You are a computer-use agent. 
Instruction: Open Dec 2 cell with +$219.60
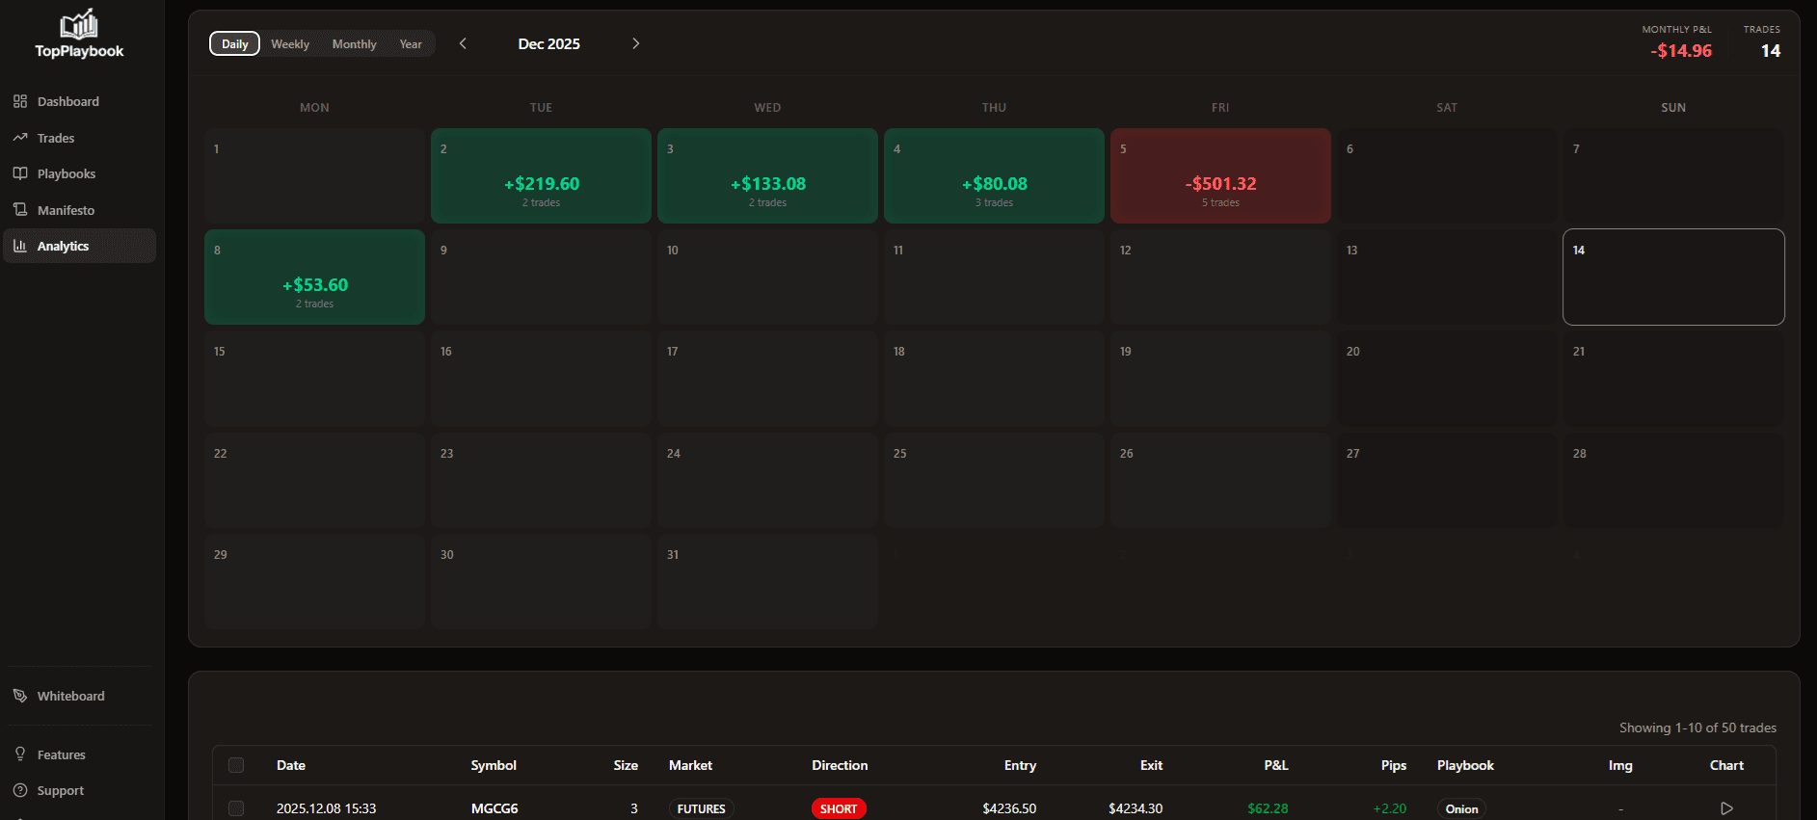click(x=541, y=176)
